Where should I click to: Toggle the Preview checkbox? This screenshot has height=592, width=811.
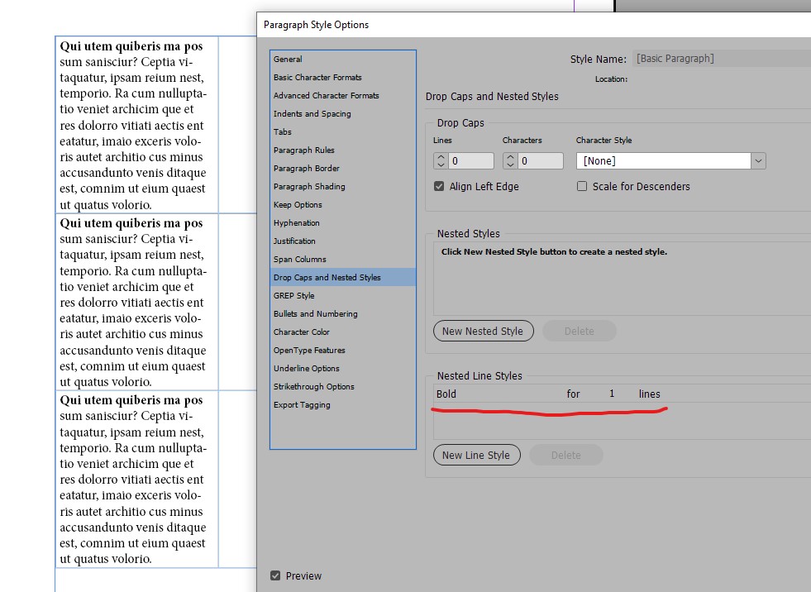coord(275,575)
